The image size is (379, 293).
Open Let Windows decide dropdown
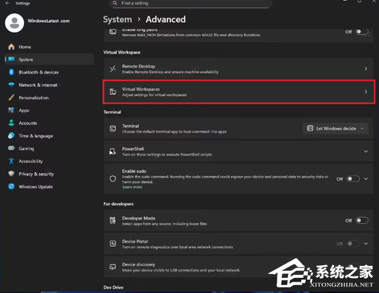coord(335,129)
